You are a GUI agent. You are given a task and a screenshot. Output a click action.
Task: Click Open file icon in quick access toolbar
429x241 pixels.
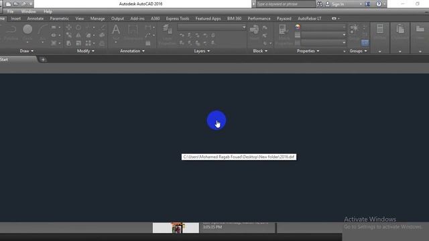pos(16,4)
